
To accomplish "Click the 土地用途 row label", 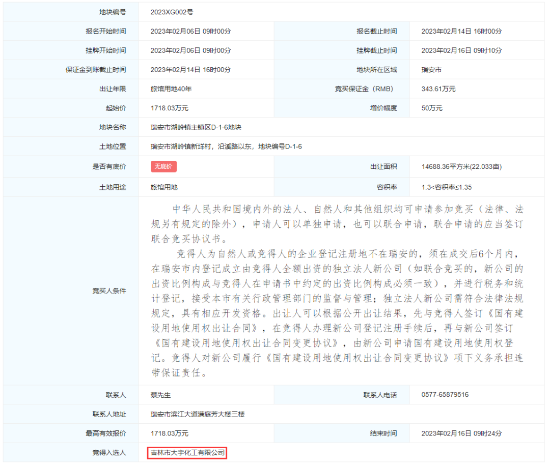I will [113, 187].
